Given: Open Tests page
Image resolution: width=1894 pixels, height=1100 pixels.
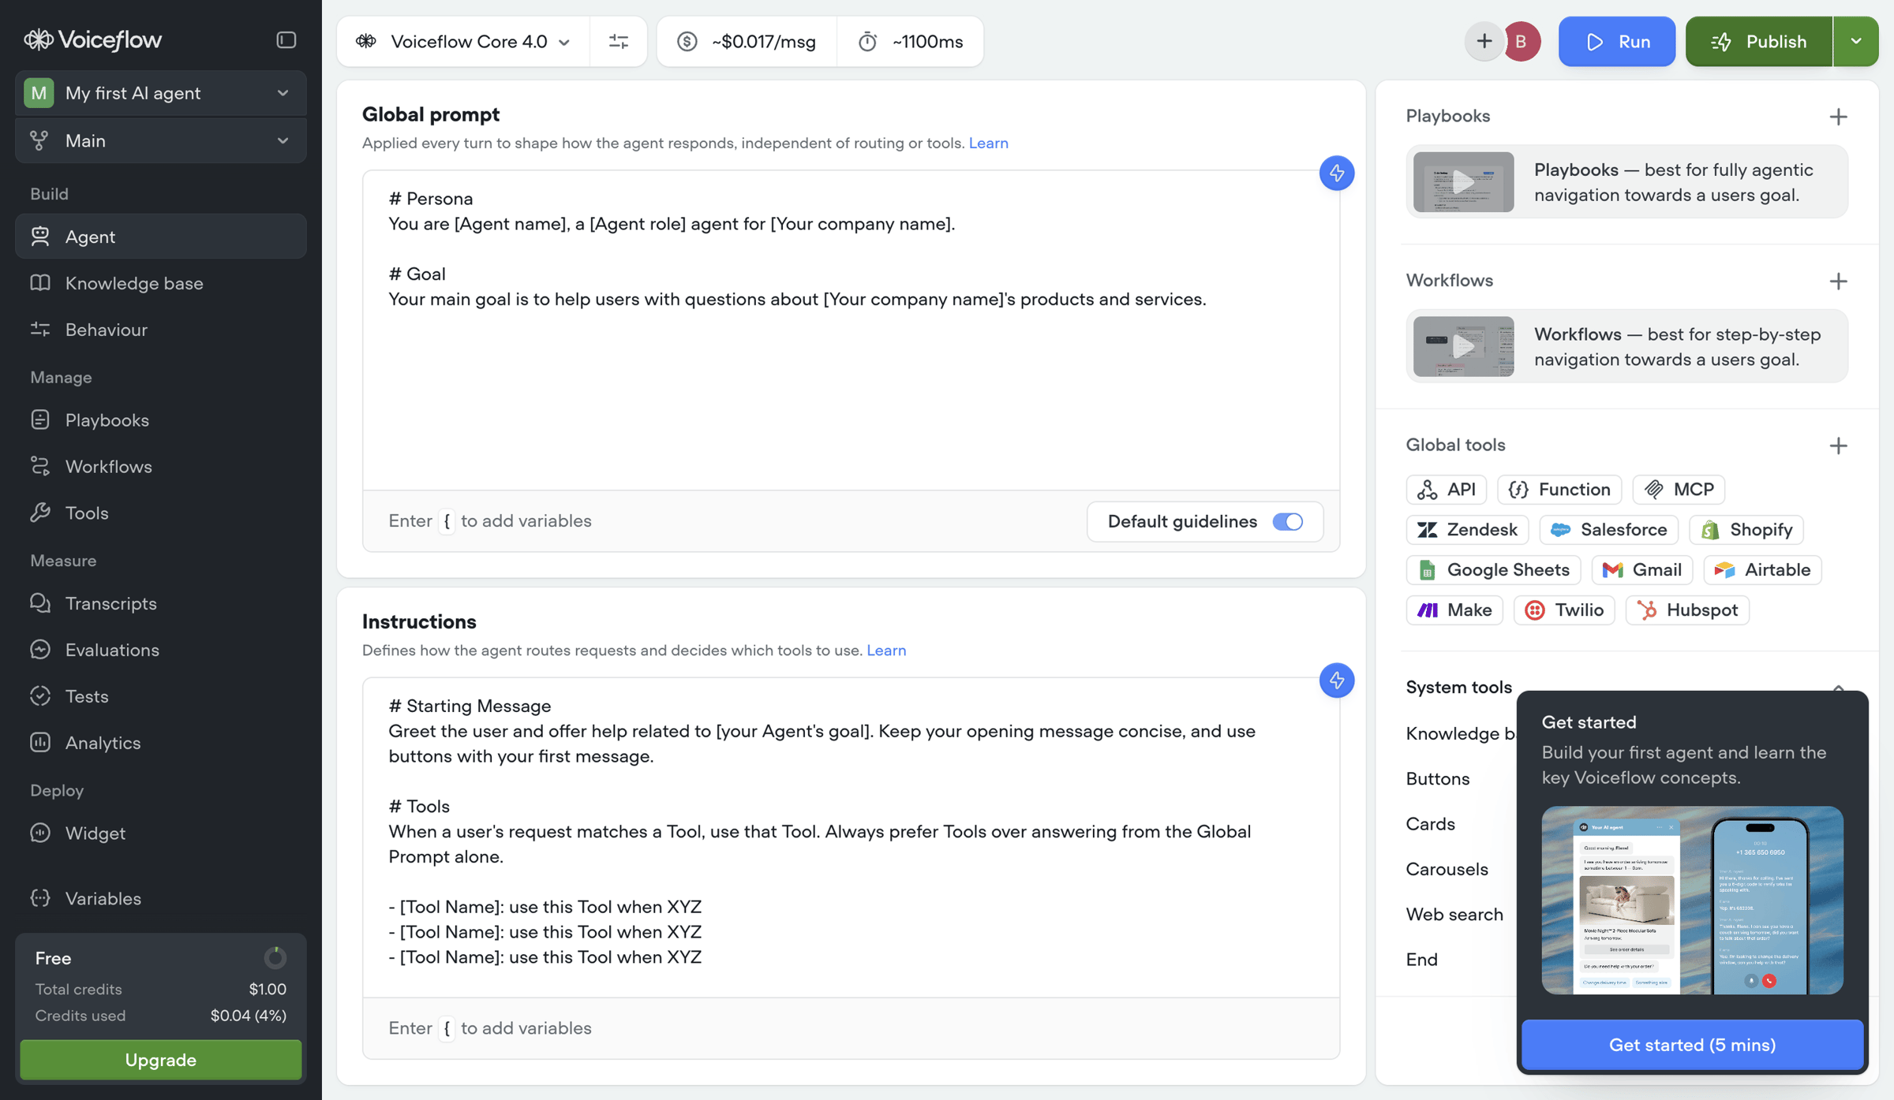Looking at the screenshot, I should (161, 696).
